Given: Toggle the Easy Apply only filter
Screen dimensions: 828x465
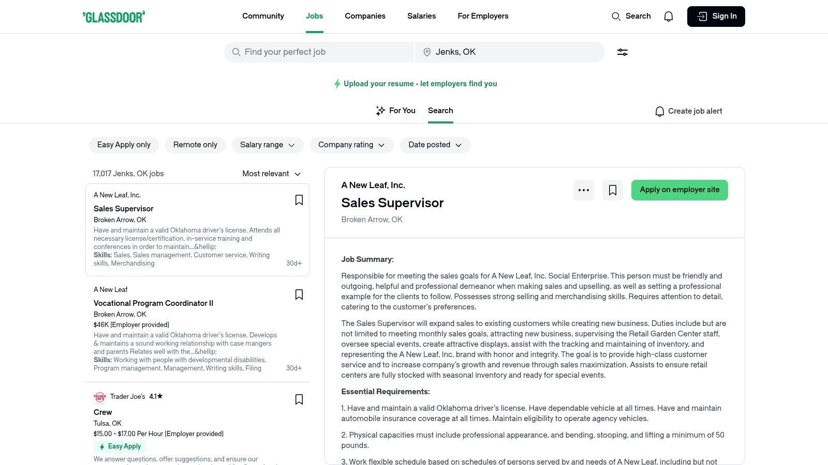Looking at the screenshot, I should click(x=124, y=145).
